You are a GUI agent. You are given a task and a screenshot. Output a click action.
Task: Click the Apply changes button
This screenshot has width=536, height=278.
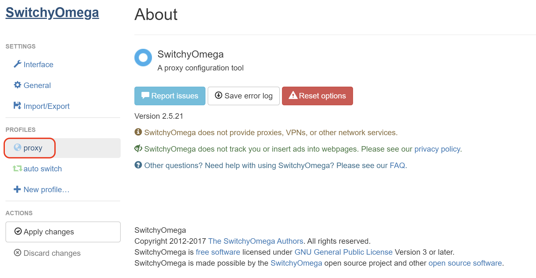pyautogui.click(x=63, y=232)
